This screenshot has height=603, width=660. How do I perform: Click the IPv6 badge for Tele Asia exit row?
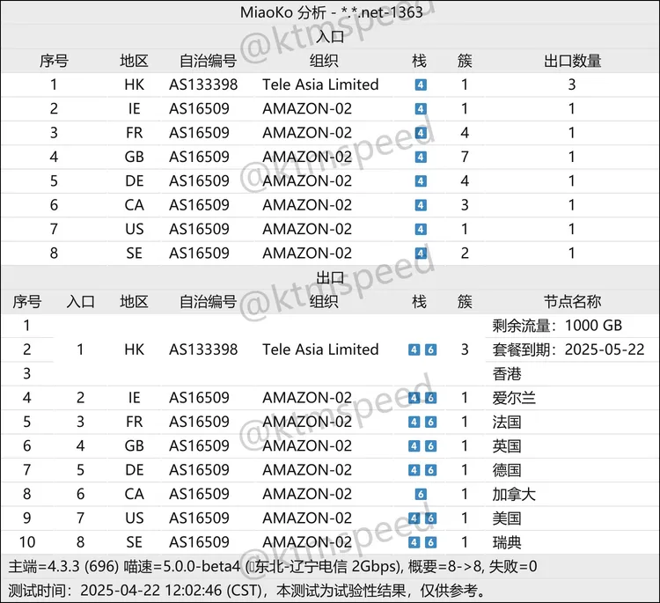(x=430, y=349)
